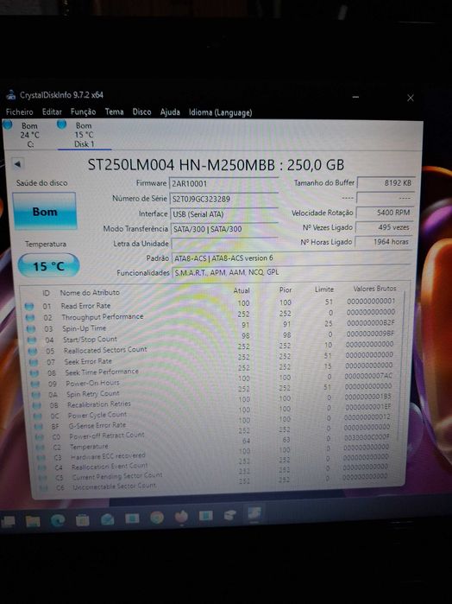Close the CrystalDiskInfo window

click(x=411, y=98)
